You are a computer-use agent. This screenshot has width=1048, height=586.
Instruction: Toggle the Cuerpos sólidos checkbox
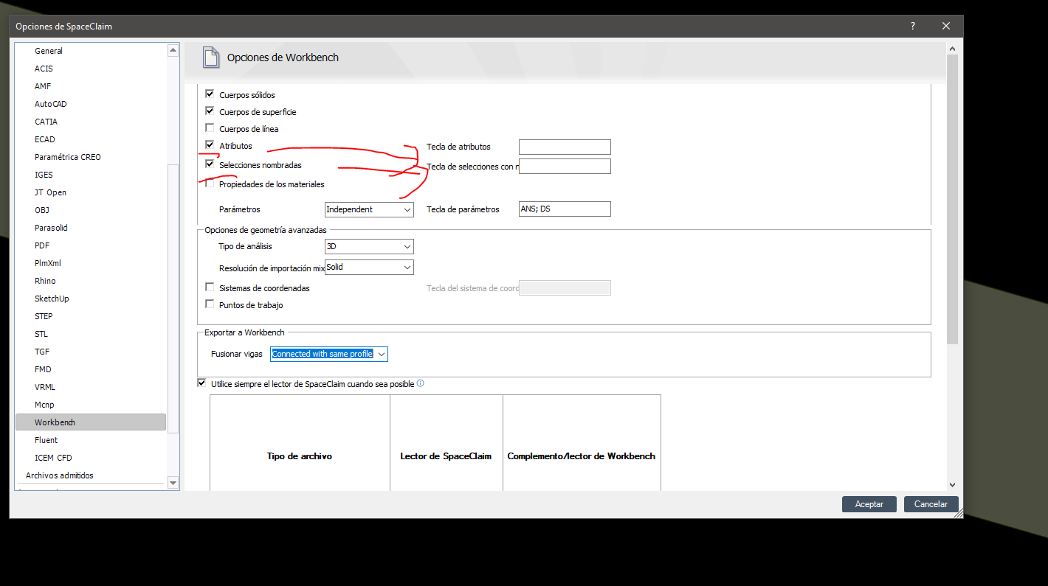click(210, 94)
